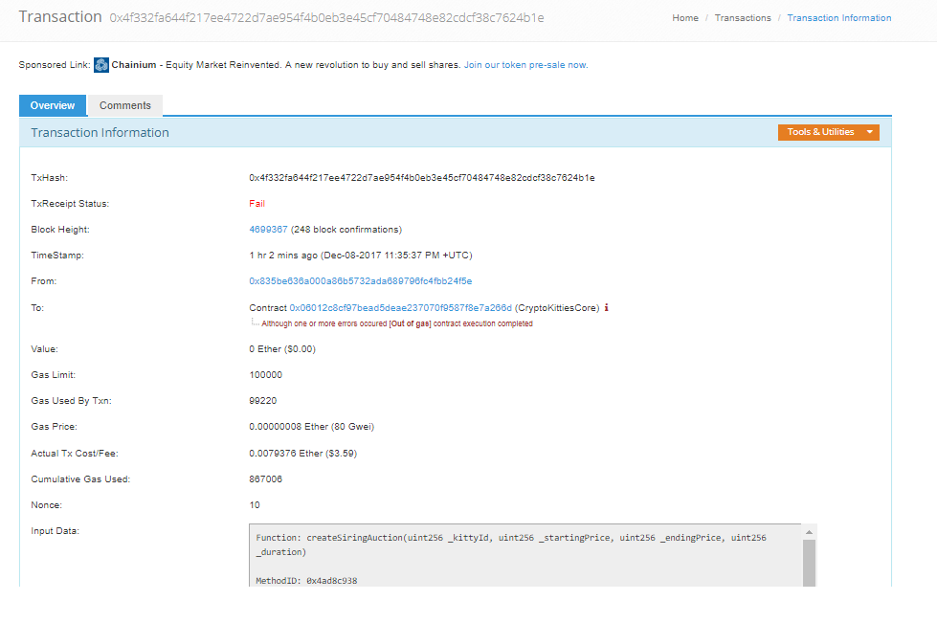This screenshot has height=623, width=937.
Task: Click the Transaction Information breadcrumb
Action: pos(838,18)
